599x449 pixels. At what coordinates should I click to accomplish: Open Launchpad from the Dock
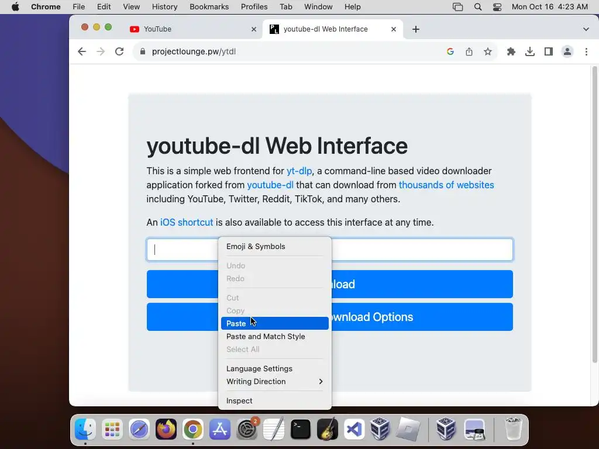click(112, 429)
